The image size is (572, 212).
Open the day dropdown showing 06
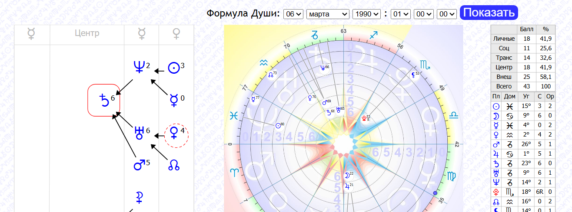click(x=293, y=14)
